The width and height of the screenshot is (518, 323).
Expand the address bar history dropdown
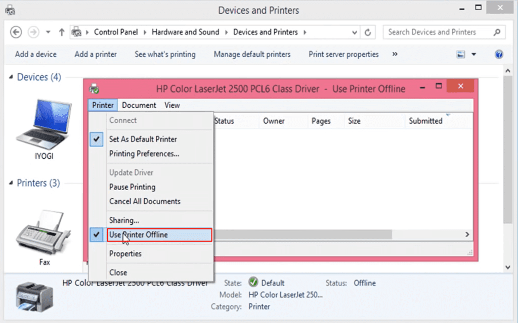[x=355, y=32]
